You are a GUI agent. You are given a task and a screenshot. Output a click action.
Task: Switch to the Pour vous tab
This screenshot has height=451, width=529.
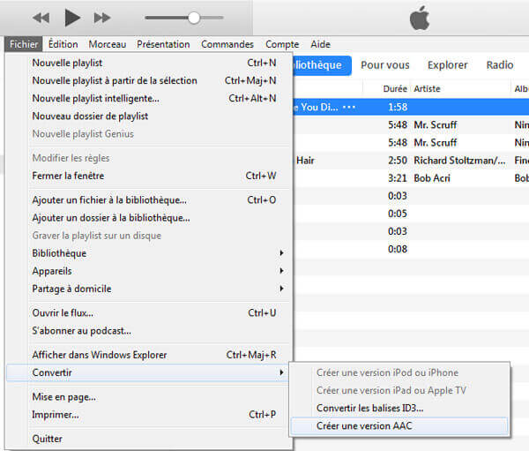(x=385, y=65)
